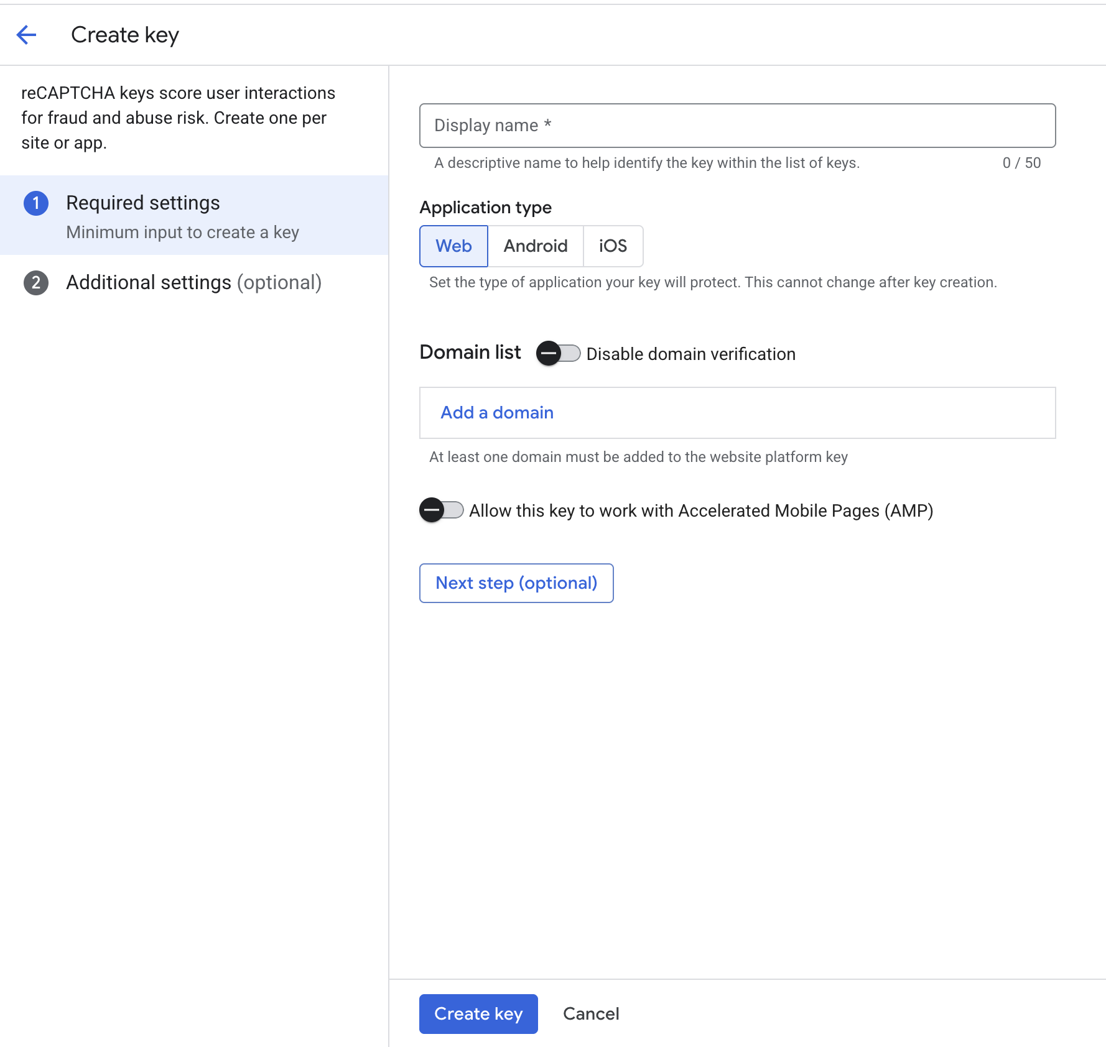Image resolution: width=1106 pixels, height=1047 pixels.
Task: Click the blue Create key button
Action: coord(478,1014)
